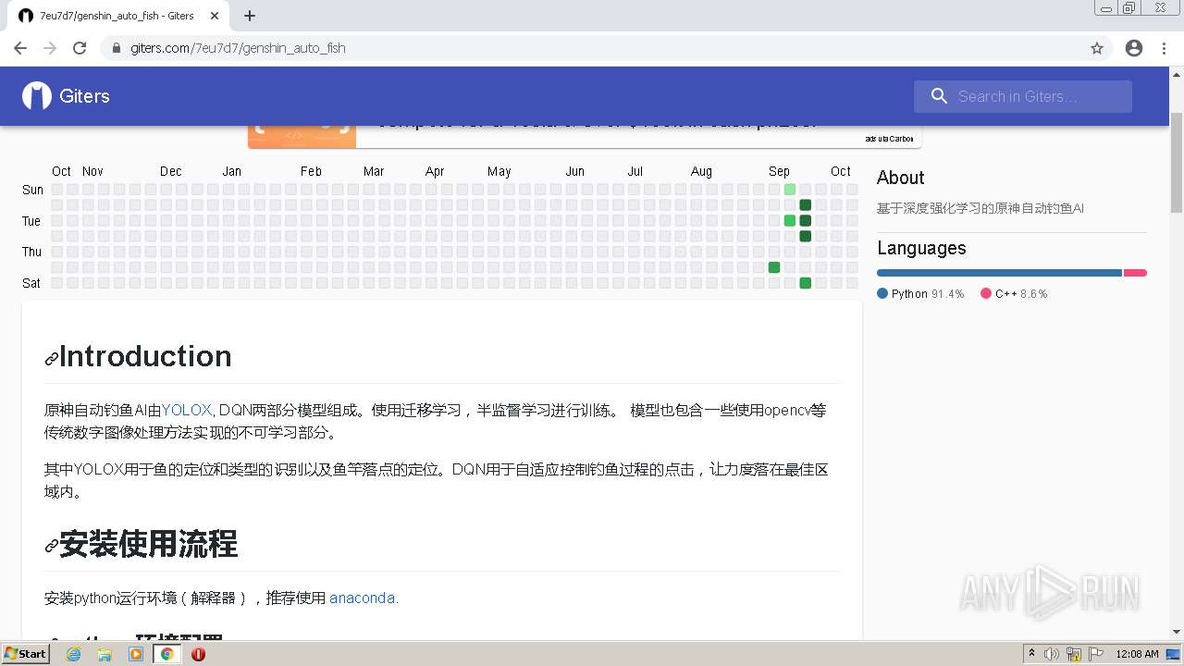Click Chrome taskbar icon
The width and height of the screenshot is (1184, 666).
(167, 654)
